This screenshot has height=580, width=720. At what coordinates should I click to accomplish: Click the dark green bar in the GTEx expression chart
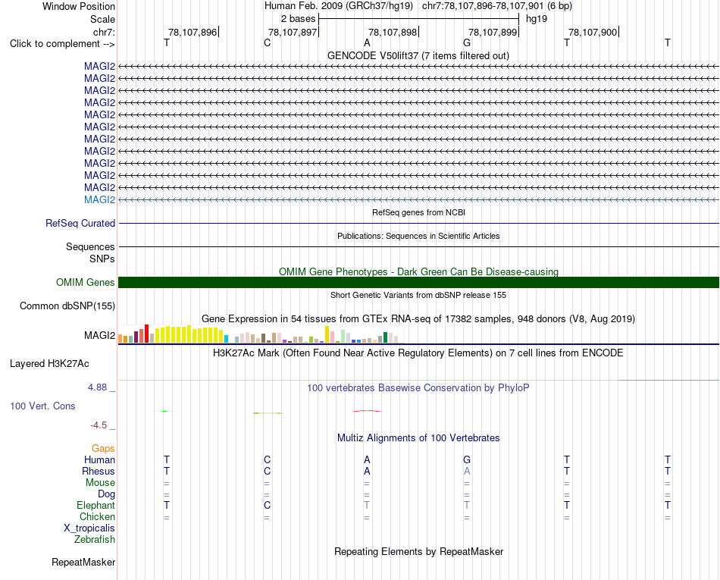[x=386, y=337]
